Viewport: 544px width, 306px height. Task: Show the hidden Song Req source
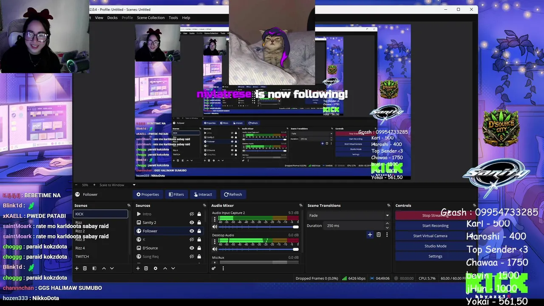192,257
